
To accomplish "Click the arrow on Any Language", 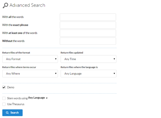I will point(114,73).
